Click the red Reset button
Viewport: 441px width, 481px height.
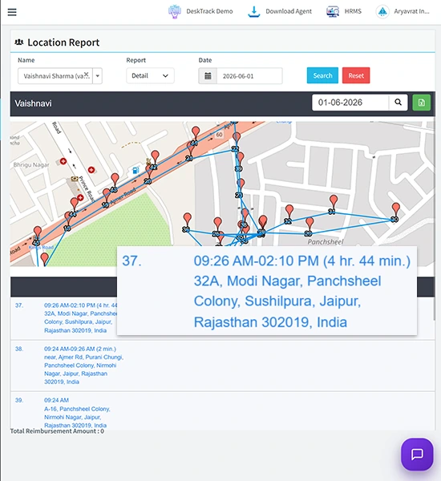(x=356, y=75)
